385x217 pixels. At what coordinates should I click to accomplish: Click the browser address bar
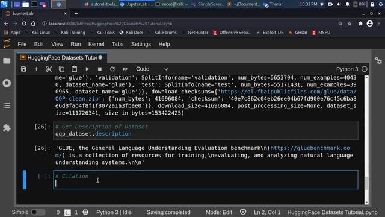[x=189, y=24]
